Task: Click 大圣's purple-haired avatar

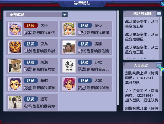Action: 15,29
